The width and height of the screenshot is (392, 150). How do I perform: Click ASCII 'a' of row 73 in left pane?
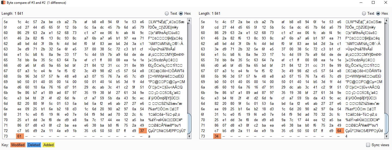[x=149, y=136]
